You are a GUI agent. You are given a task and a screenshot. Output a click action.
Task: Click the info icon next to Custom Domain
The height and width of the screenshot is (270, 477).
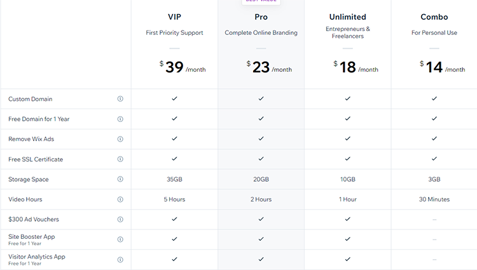[120, 98]
